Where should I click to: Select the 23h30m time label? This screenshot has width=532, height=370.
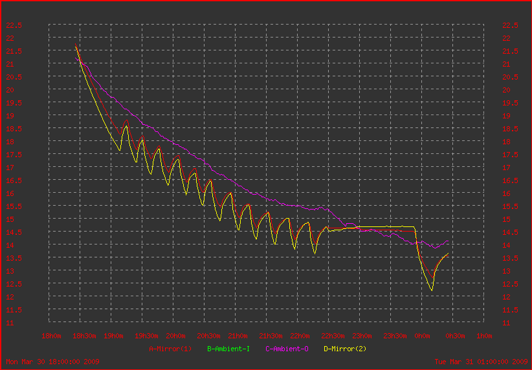point(395,336)
